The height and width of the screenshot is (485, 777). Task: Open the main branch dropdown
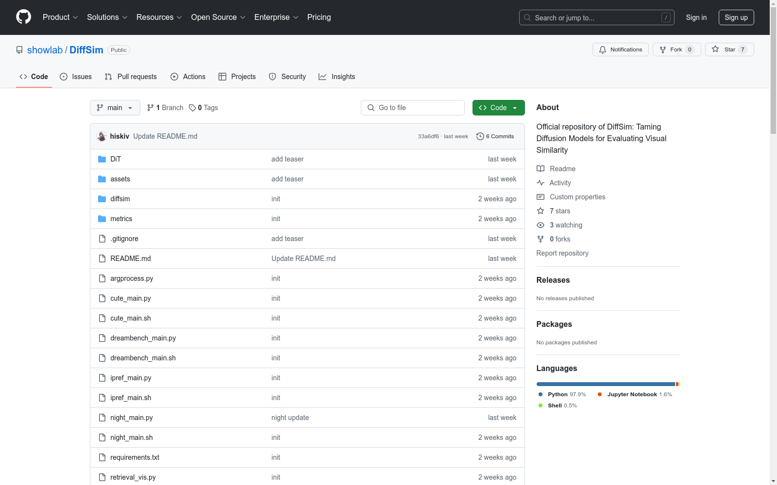(x=115, y=108)
